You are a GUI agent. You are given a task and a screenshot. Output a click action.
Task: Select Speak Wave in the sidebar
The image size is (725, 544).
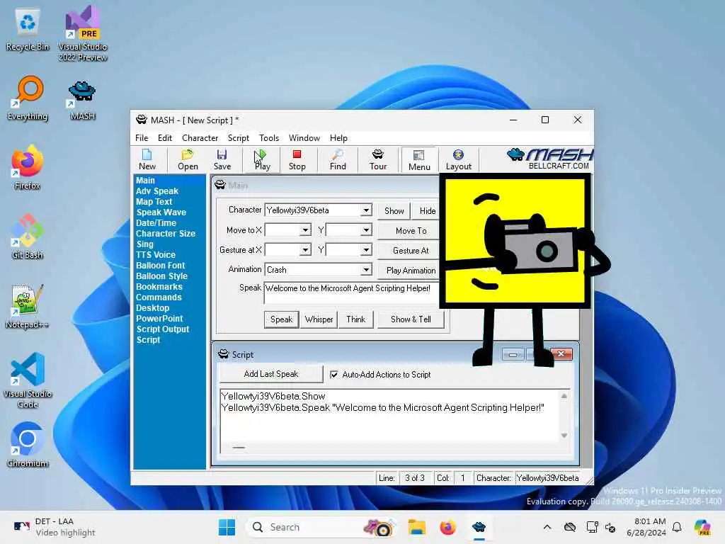click(161, 212)
